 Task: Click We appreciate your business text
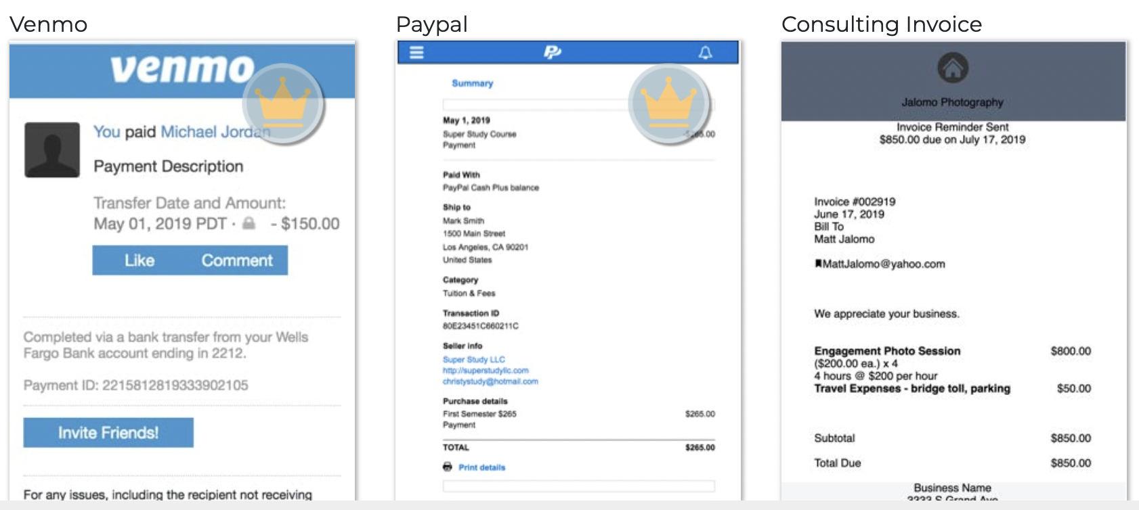pyautogui.click(x=887, y=314)
